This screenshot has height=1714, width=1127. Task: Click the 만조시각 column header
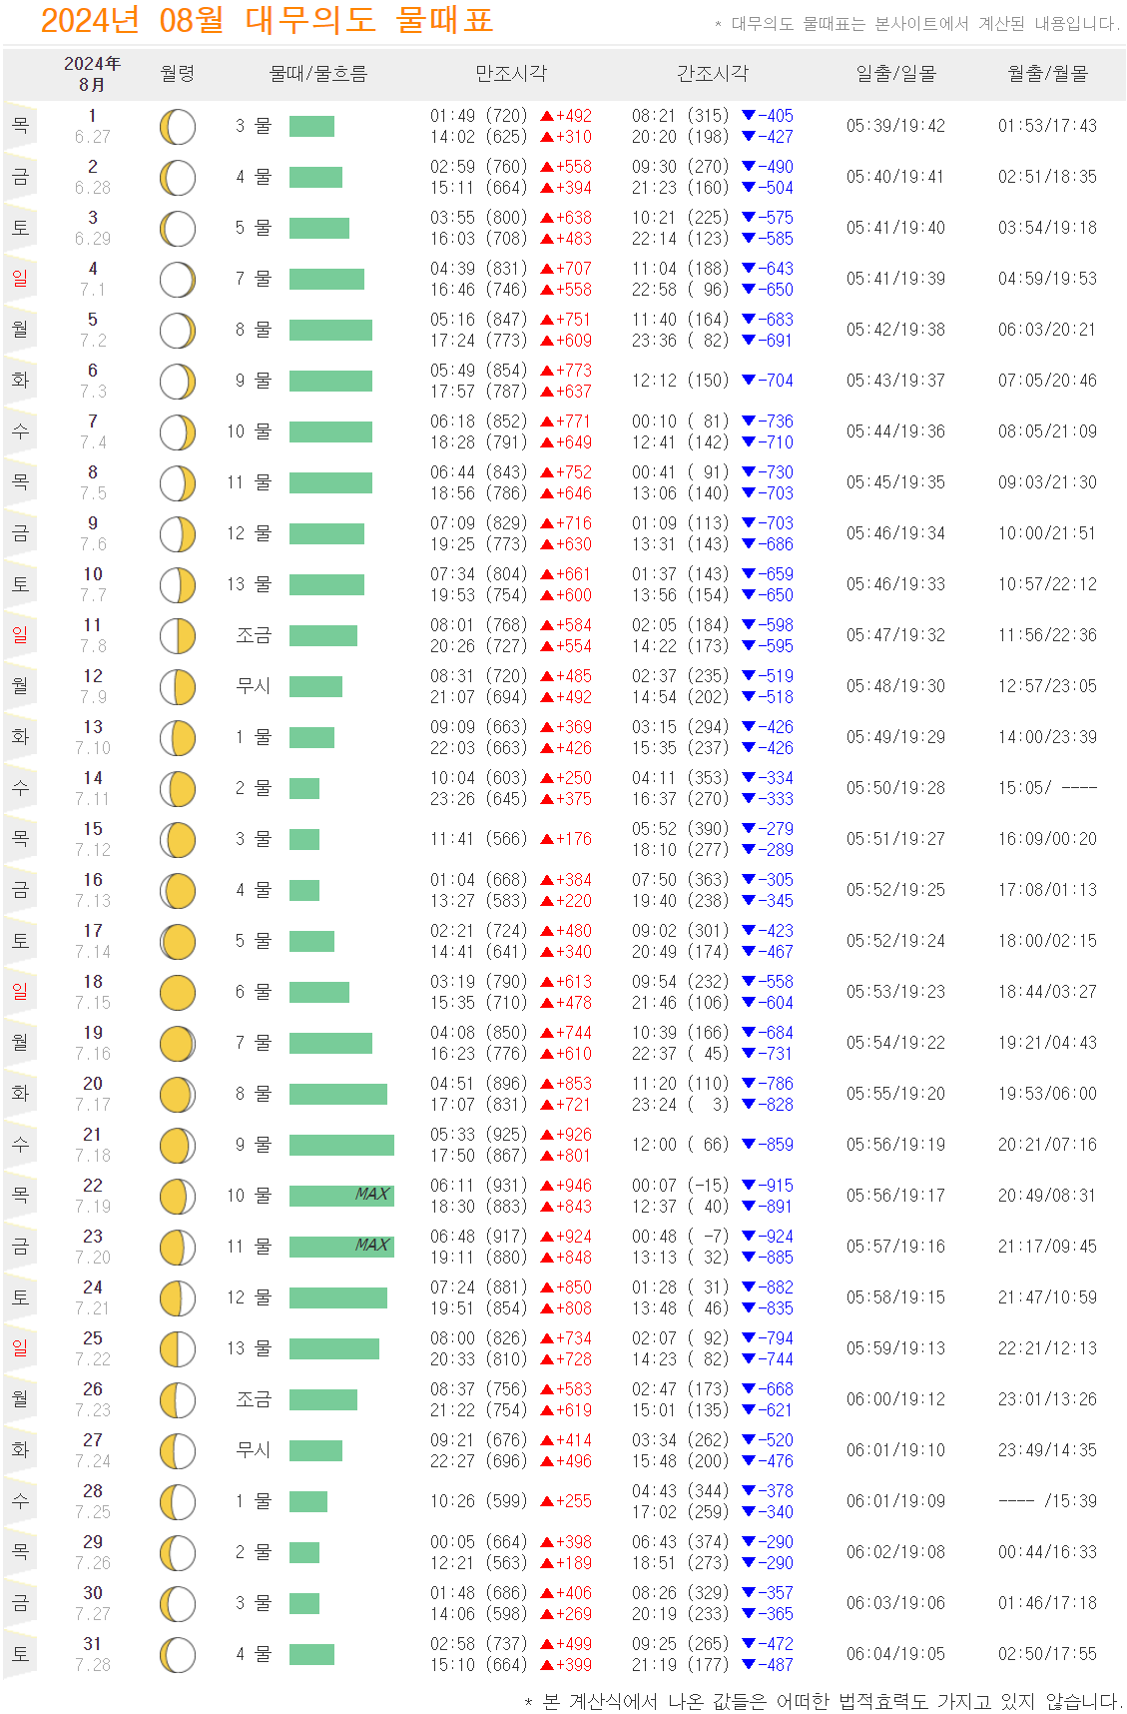point(511,73)
